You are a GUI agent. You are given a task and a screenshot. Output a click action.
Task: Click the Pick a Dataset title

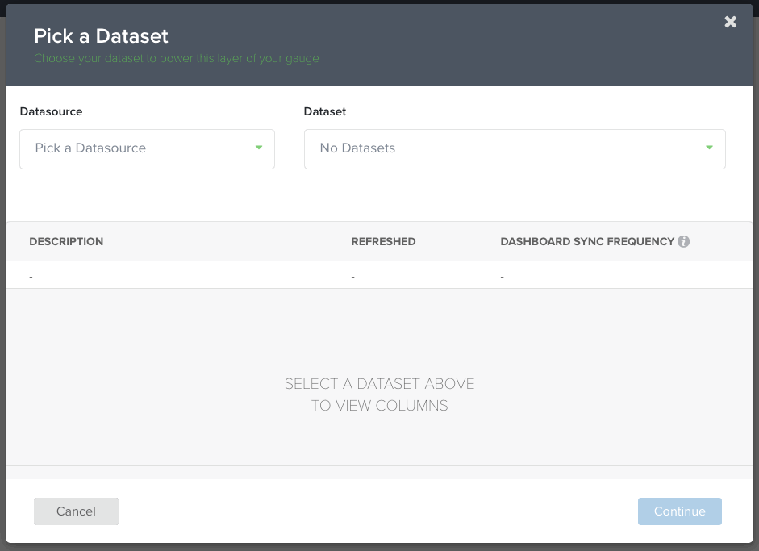tap(101, 36)
